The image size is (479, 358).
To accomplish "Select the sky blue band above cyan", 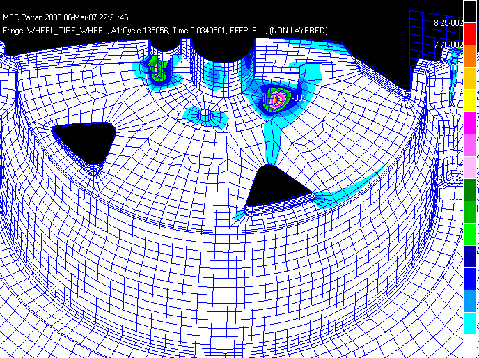I will [471, 301].
